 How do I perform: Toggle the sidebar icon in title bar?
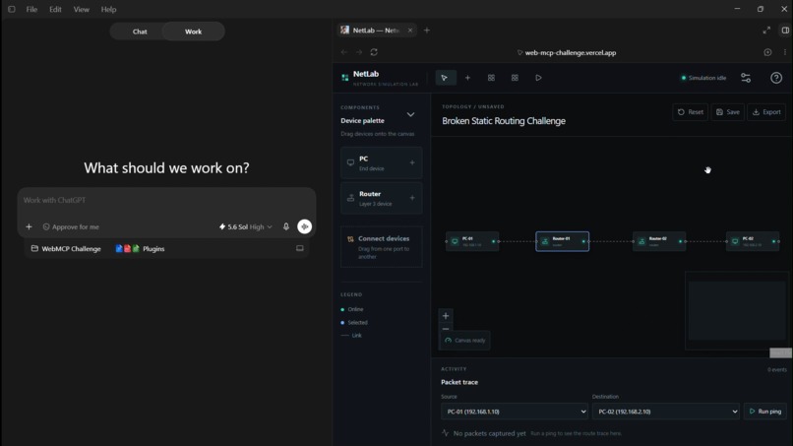pos(11,9)
